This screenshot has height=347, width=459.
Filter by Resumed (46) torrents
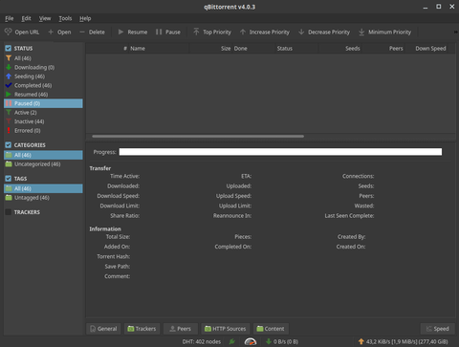coord(43,95)
